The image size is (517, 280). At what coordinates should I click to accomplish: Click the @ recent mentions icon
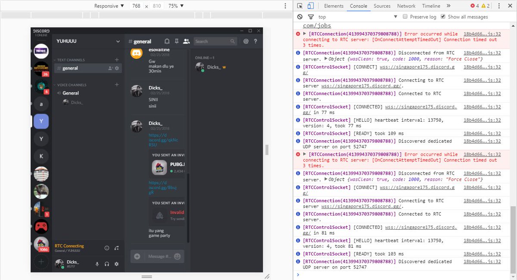[246, 41]
